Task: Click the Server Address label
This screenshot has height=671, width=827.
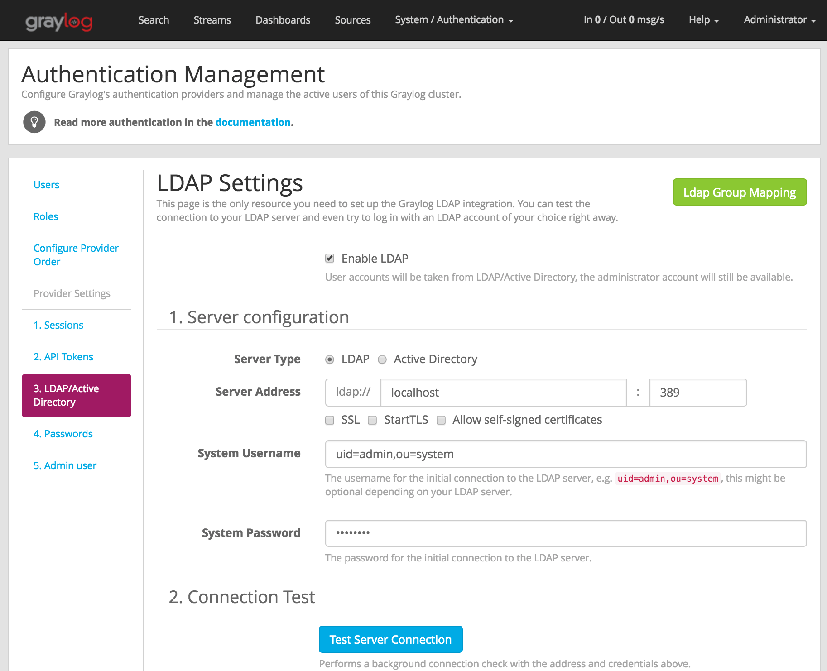Action: pyautogui.click(x=258, y=392)
